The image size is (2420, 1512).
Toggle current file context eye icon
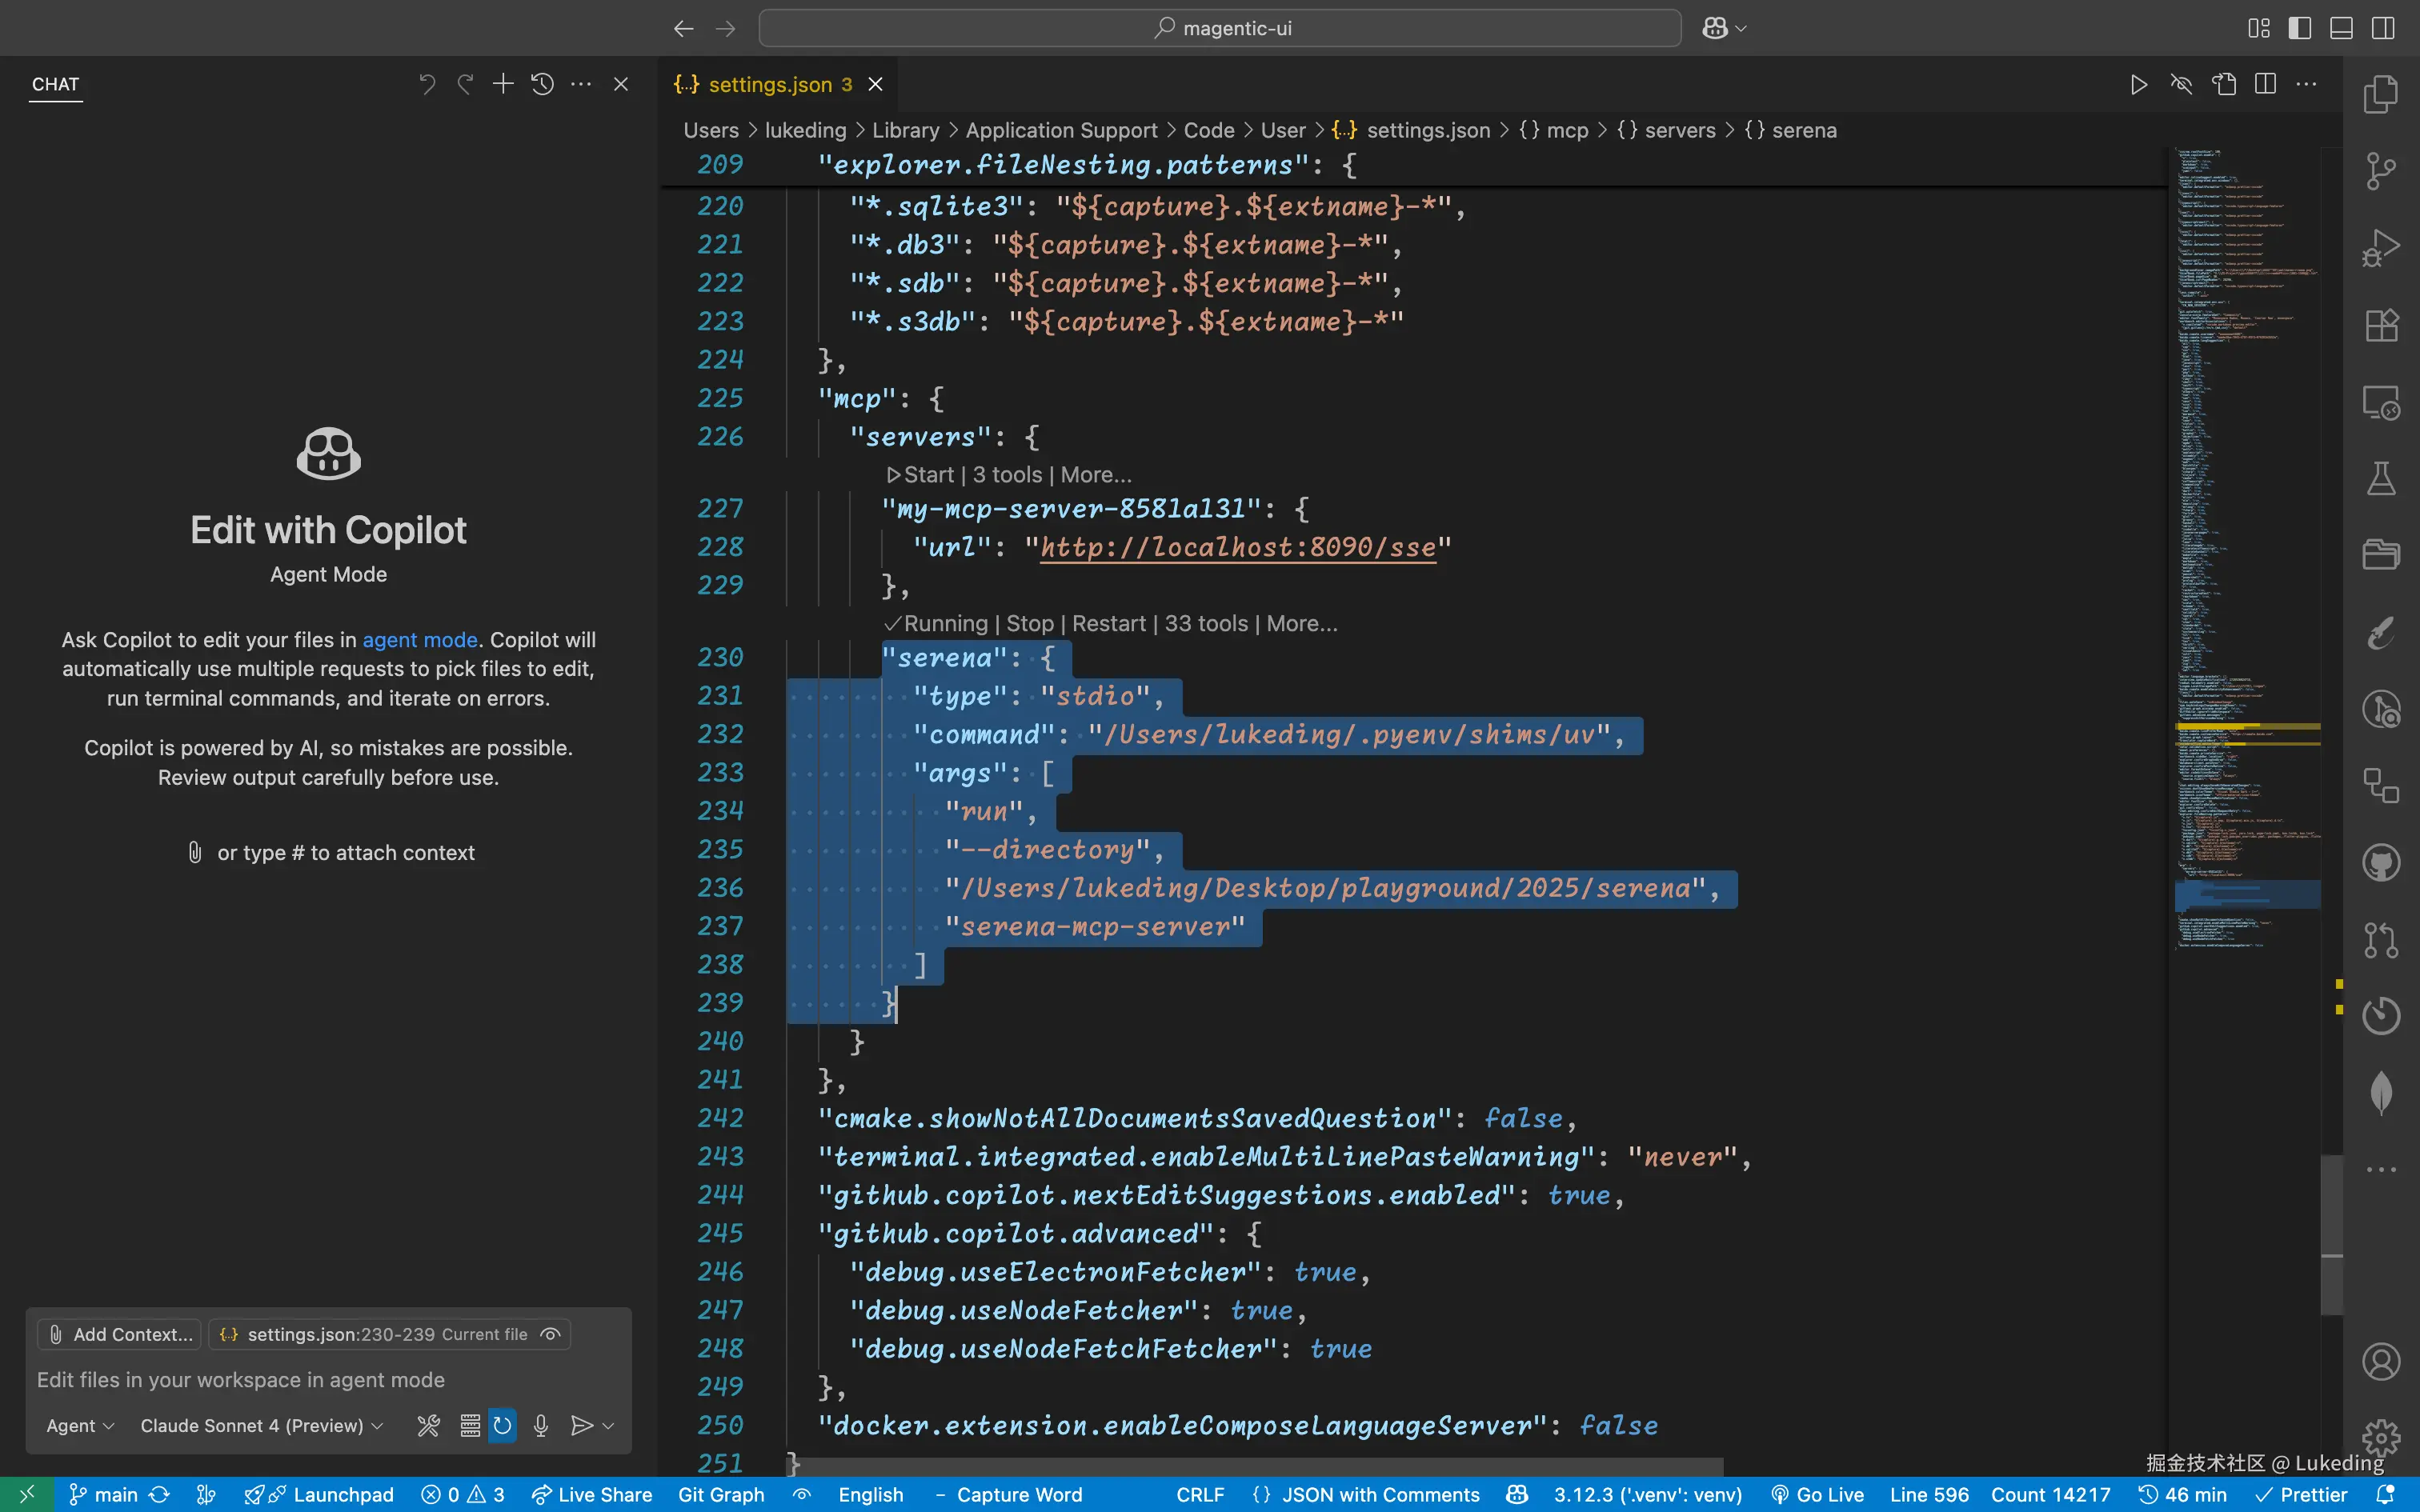tap(550, 1334)
